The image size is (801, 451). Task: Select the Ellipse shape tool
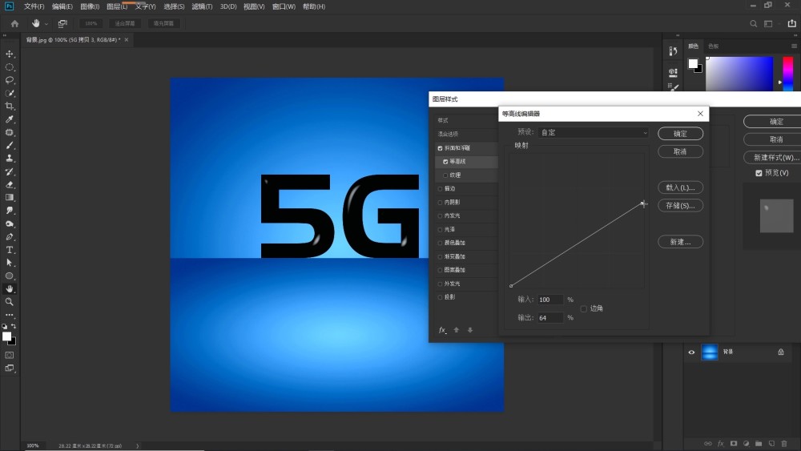click(9, 276)
